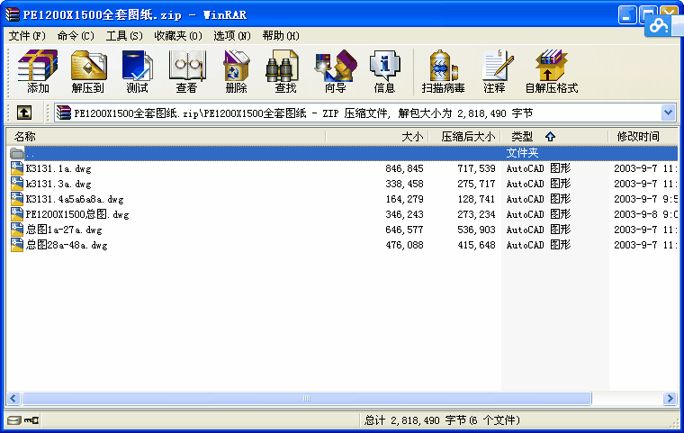
Task: Click the cloud share overlay icon
Action: 659,26
